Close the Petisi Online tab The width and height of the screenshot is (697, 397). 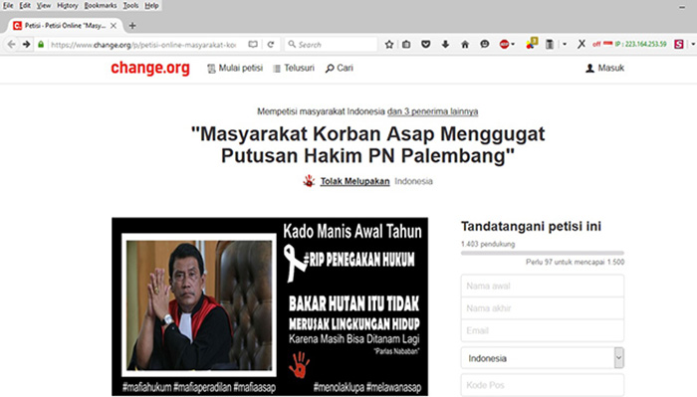click(x=114, y=26)
